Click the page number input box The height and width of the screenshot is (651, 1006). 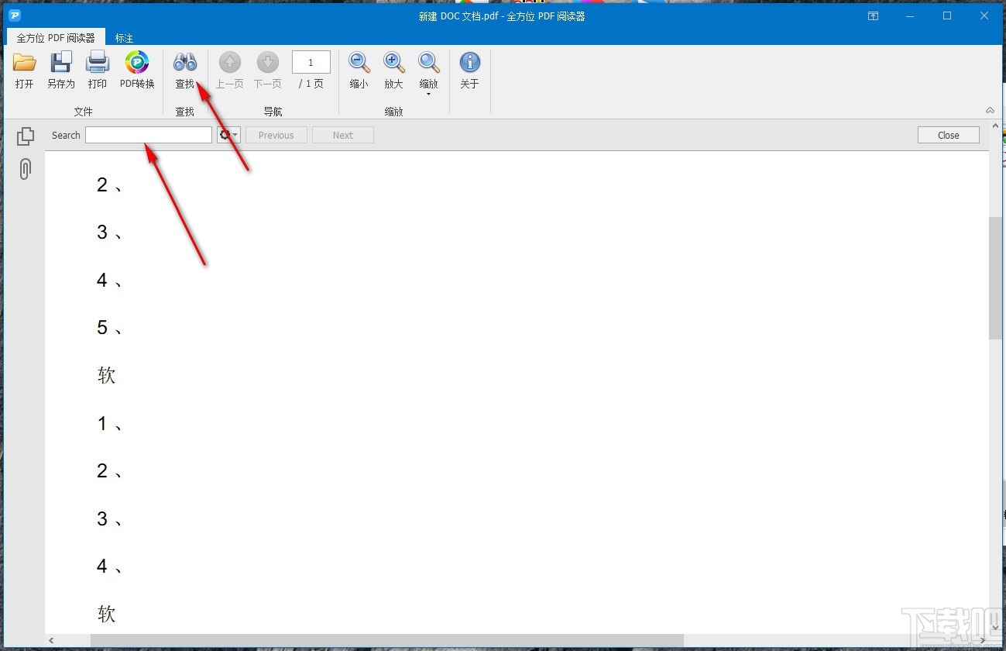[311, 62]
